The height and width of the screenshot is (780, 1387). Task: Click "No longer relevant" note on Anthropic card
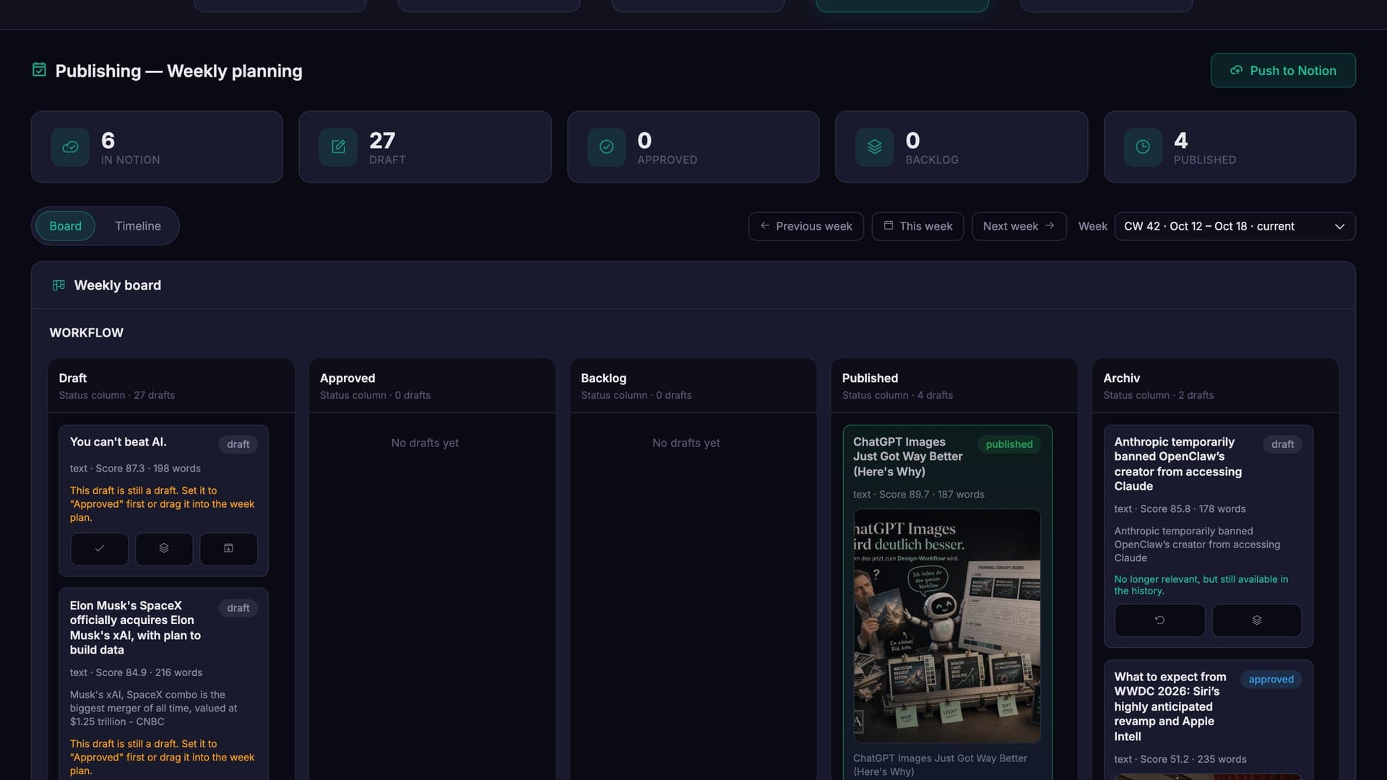pyautogui.click(x=1201, y=585)
